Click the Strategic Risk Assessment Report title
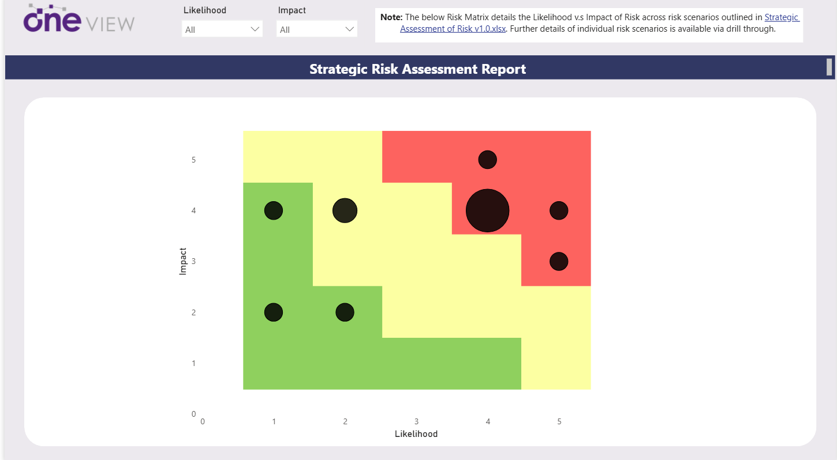 417,69
